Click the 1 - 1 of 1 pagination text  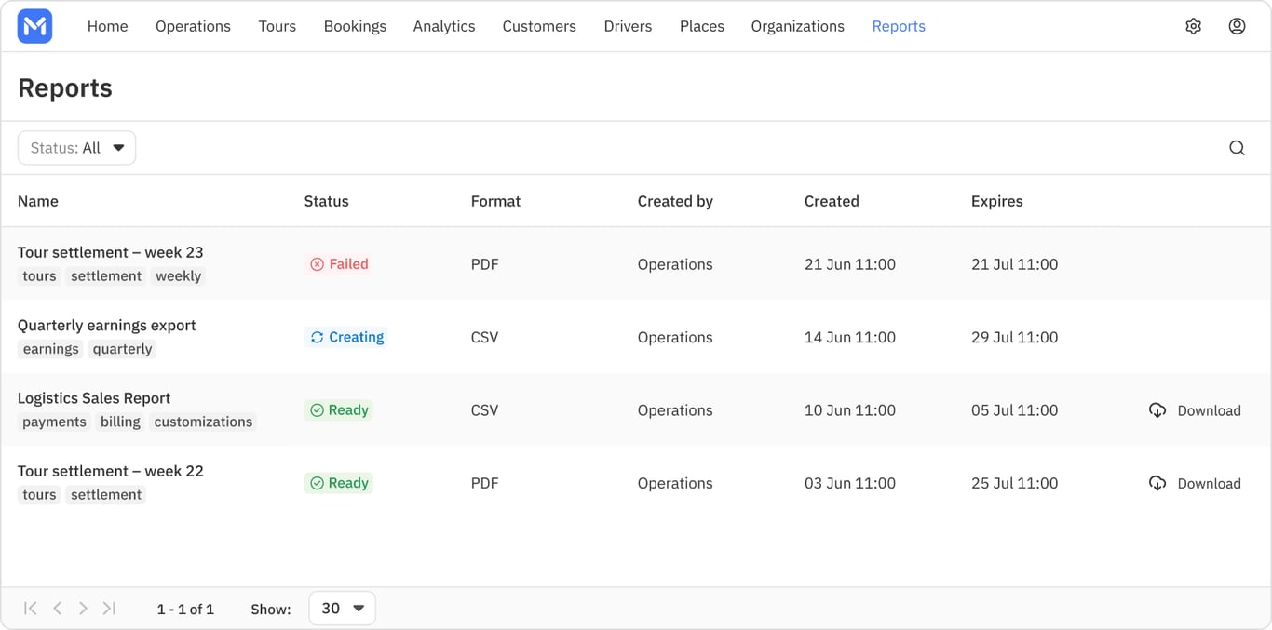(185, 610)
